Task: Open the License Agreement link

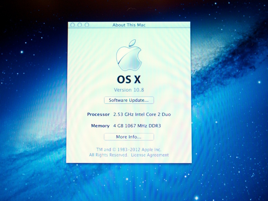Action: coord(150,155)
